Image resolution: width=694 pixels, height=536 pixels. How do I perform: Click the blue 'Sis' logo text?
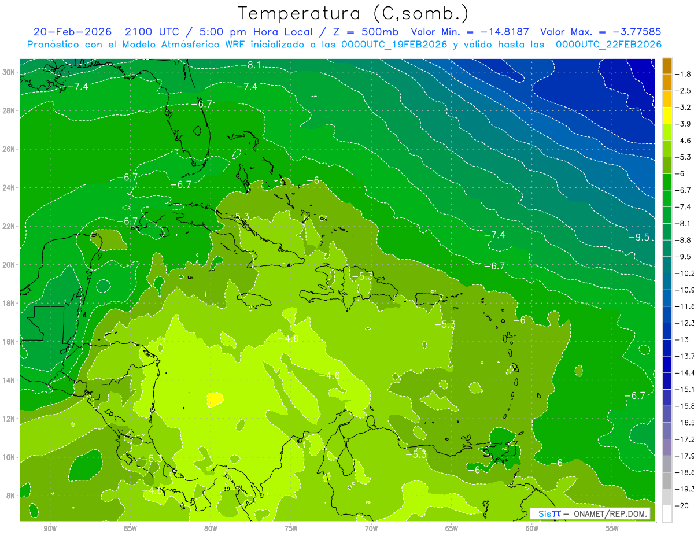coord(544,513)
